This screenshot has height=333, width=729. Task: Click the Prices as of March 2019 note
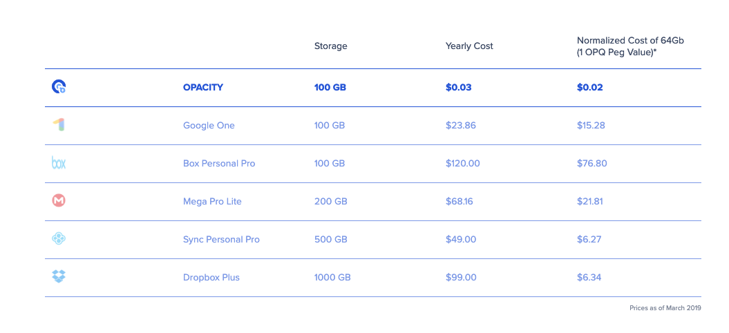click(665, 308)
